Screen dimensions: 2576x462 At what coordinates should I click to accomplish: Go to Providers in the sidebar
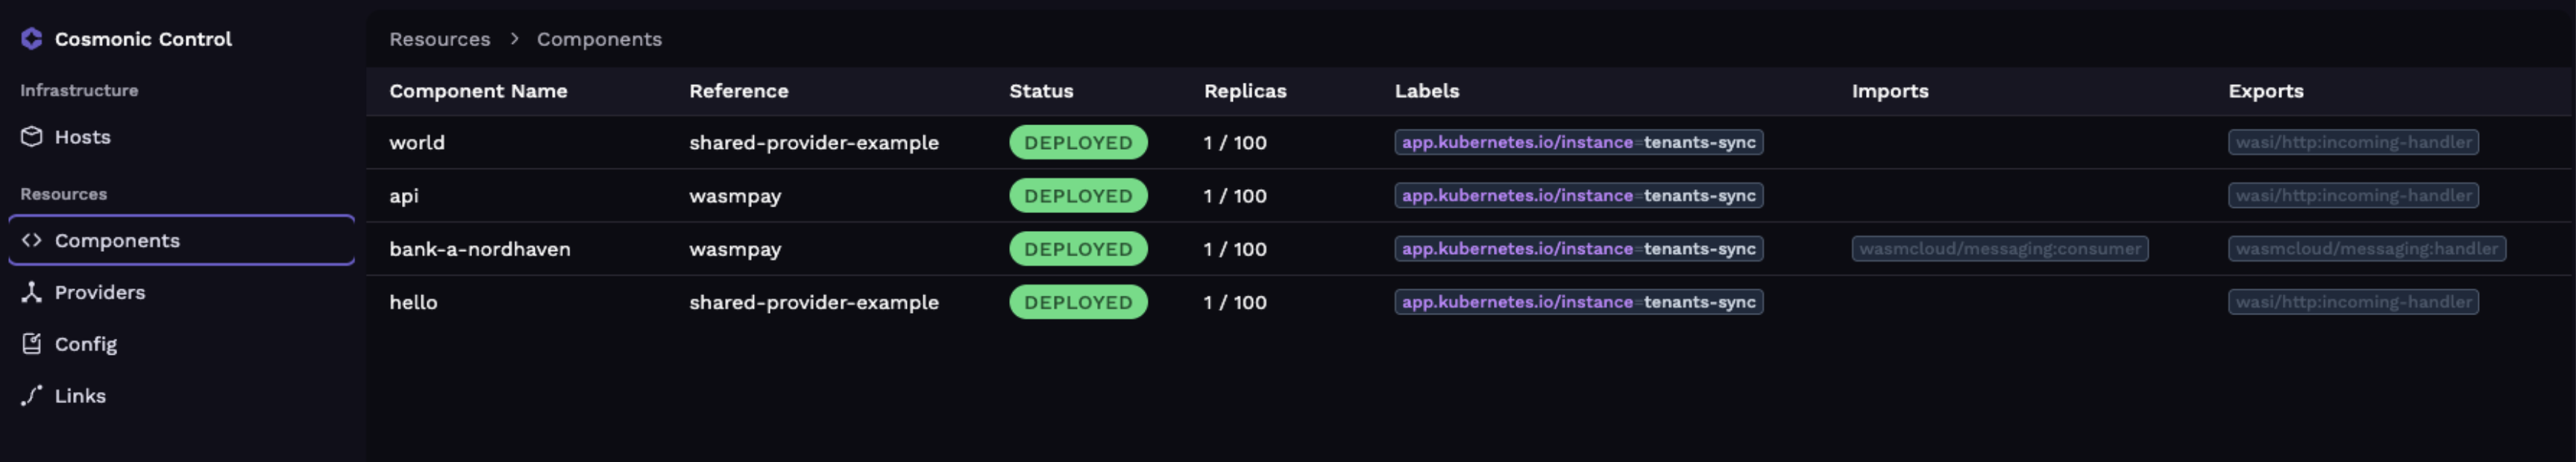click(x=99, y=292)
